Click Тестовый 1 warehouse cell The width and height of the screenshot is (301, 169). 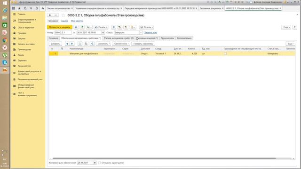(x=160, y=54)
